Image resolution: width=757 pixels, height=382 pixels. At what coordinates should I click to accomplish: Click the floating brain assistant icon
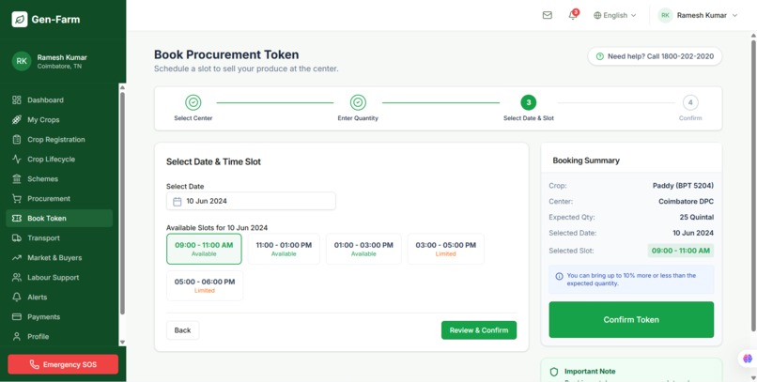(748, 359)
